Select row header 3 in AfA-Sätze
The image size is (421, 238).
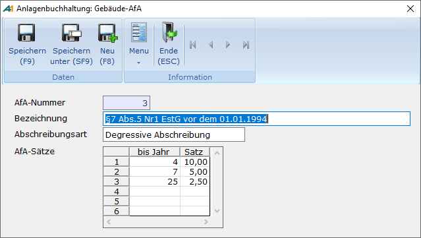[116, 181]
